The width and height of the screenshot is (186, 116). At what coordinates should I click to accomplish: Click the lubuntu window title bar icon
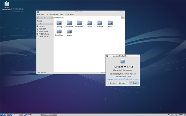(x=38, y=12)
